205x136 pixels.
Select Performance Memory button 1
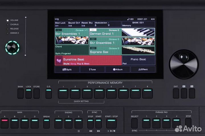click(63, 93)
